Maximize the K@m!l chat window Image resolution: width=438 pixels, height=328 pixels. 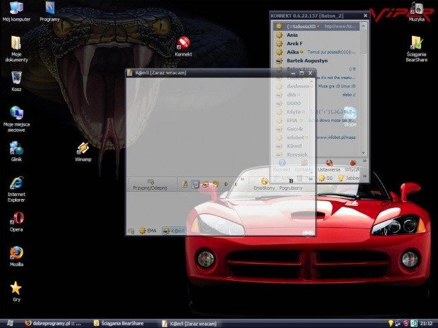[x=302, y=73]
